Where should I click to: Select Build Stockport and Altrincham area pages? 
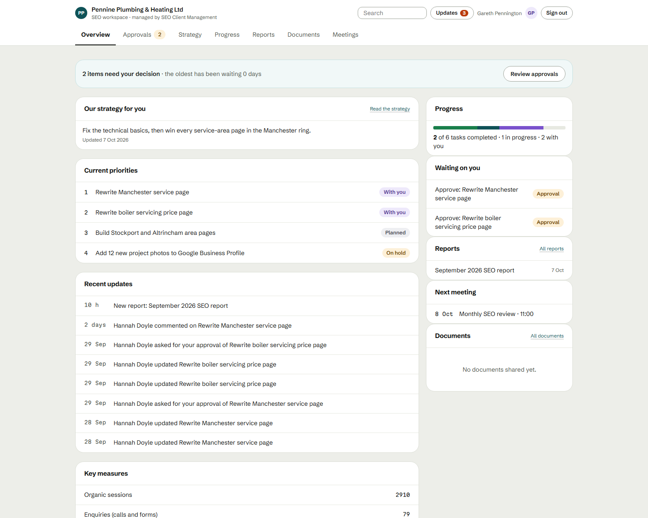pos(247,233)
